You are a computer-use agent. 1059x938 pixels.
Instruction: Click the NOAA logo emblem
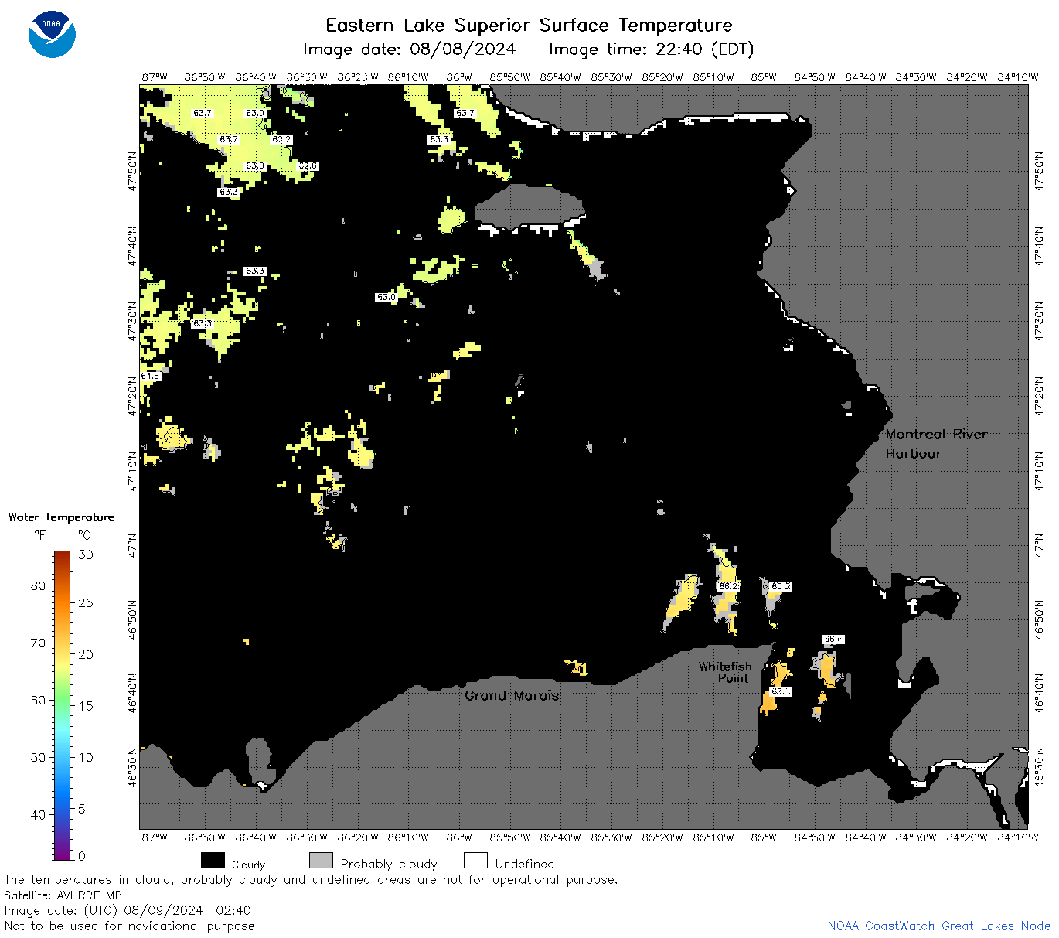pyautogui.click(x=52, y=34)
